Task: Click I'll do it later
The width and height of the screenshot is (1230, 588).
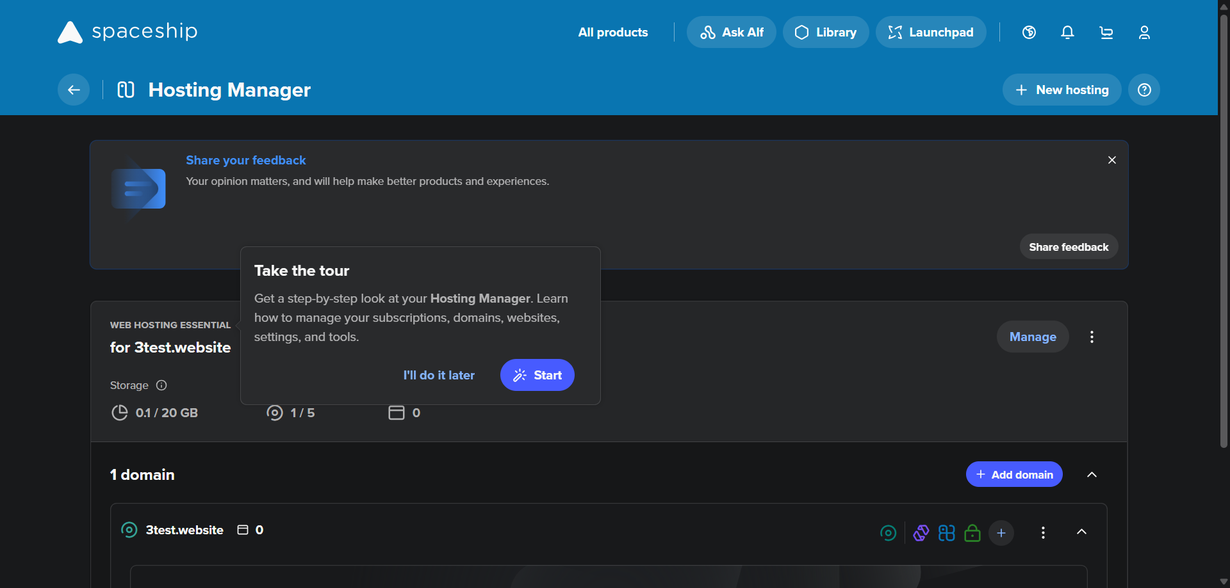Action: (x=439, y=375)
